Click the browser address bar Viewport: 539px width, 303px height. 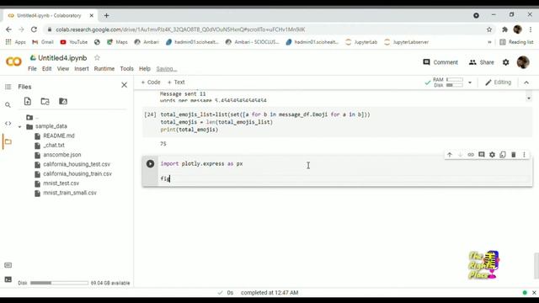pos(264,29)
